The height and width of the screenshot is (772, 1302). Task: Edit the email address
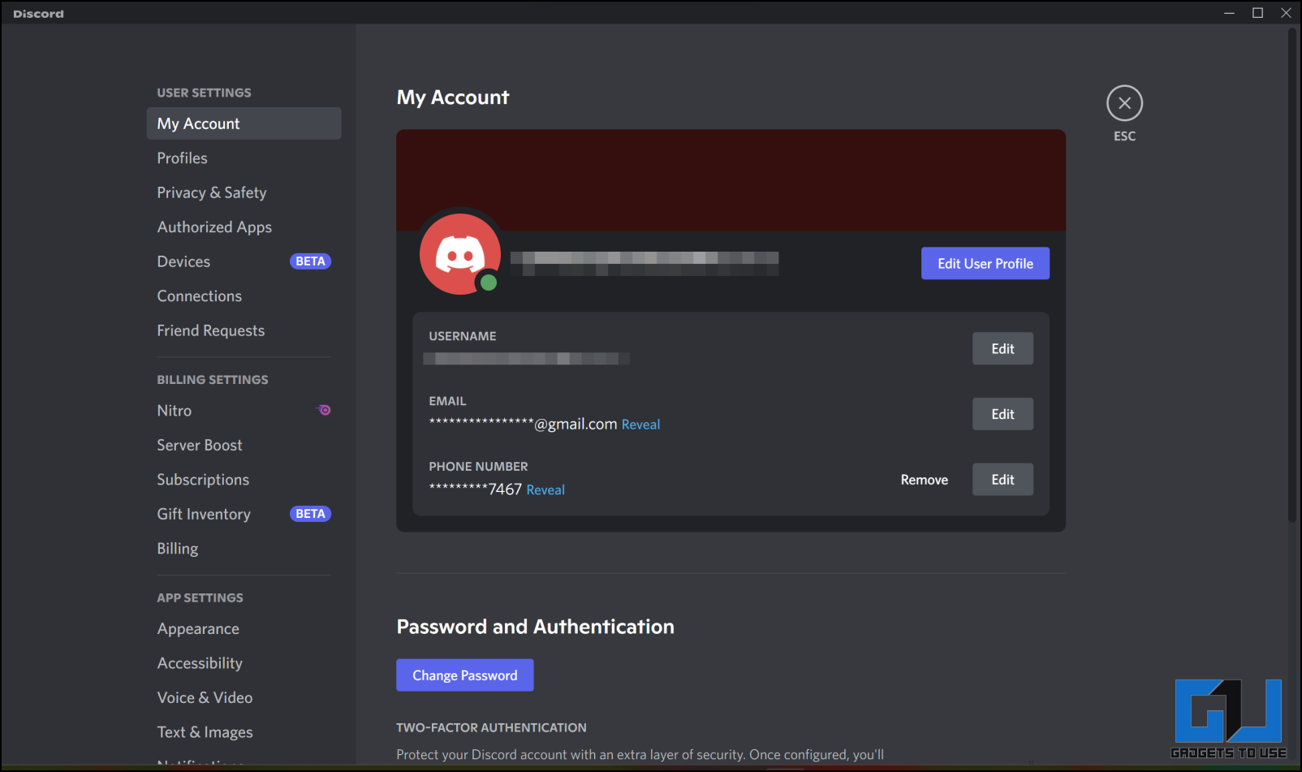tap(1002, 414)
